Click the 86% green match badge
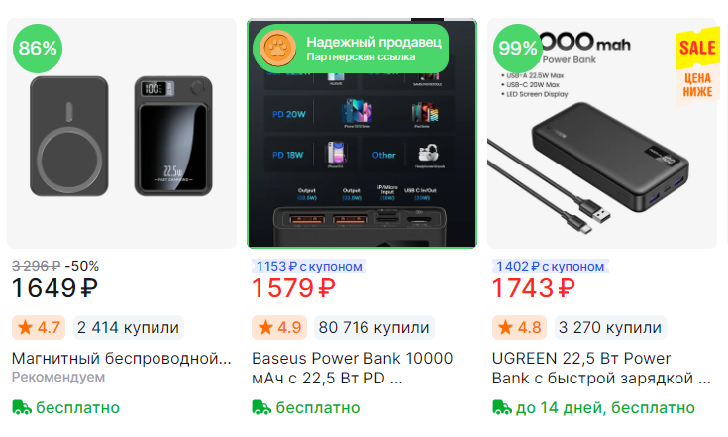Viewport: 728px width, 437px height. coord(38,49)
